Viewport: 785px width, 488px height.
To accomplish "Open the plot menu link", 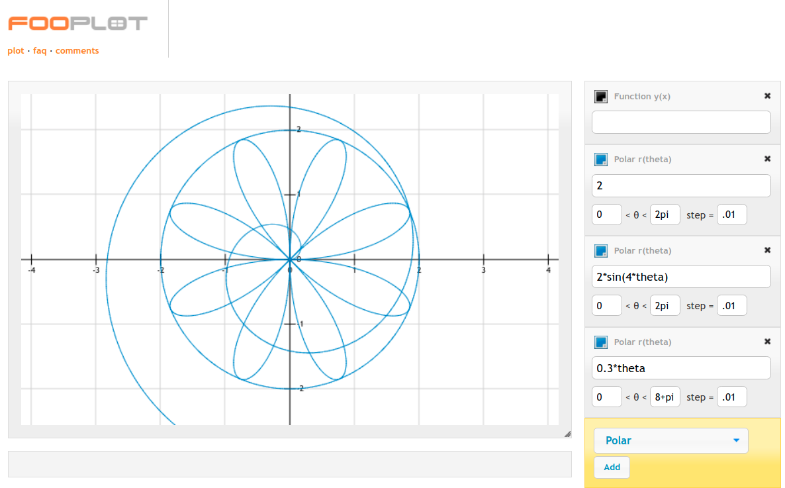I will pyautogui.click(x=15, y=50).
